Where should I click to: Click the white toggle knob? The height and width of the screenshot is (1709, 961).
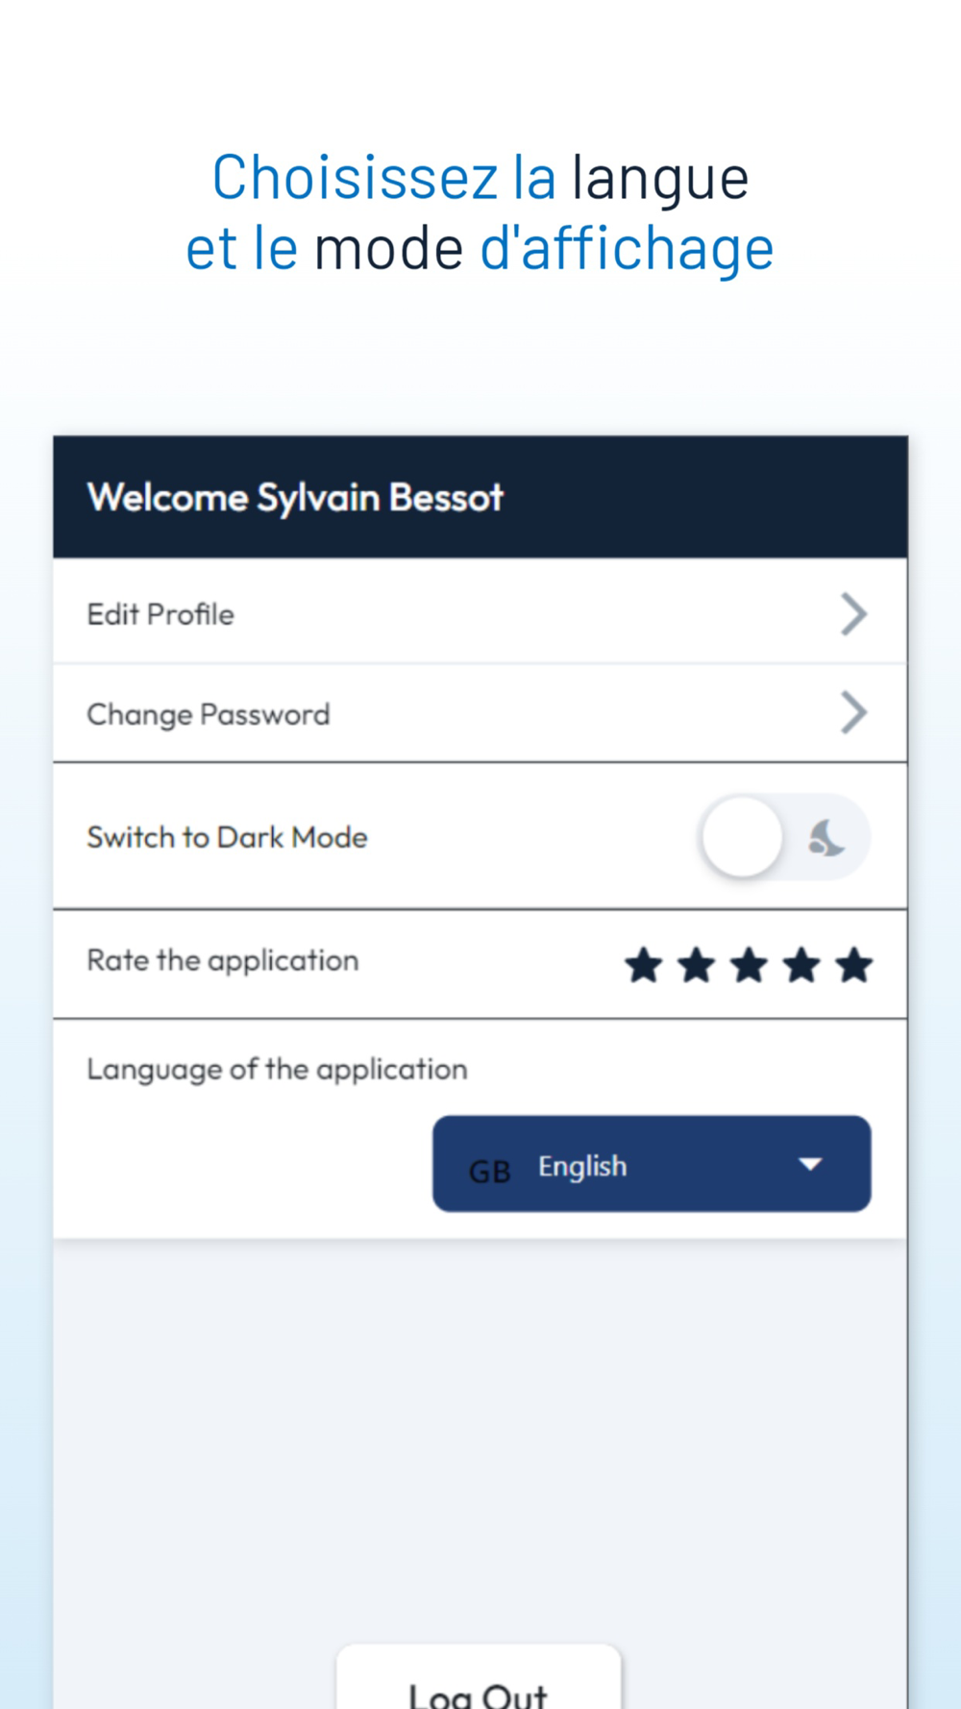(742, 837)
